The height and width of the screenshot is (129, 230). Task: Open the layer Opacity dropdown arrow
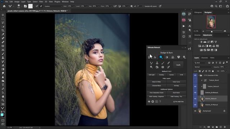[x=226, y=67]
